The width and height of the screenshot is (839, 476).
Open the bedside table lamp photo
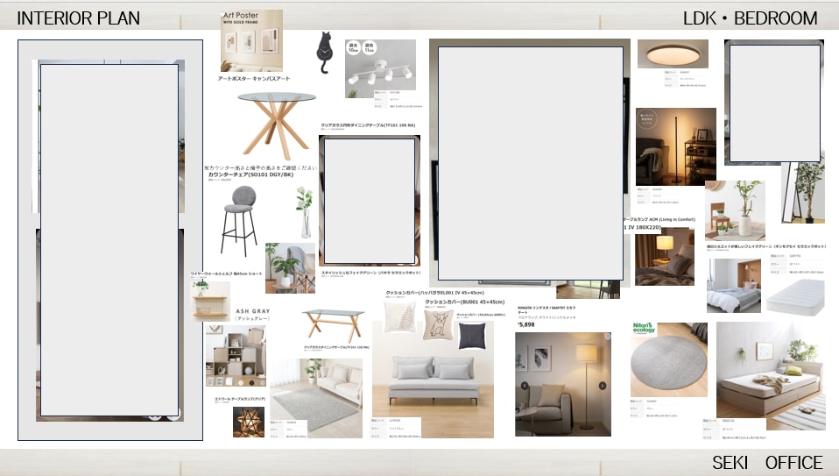click(x=665, y=259)
